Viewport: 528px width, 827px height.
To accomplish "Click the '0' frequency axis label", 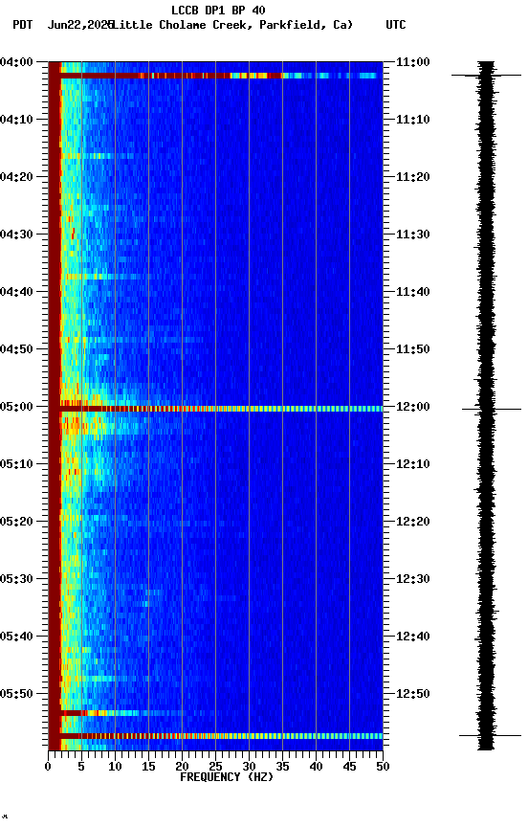I will [x=48, y=767].
